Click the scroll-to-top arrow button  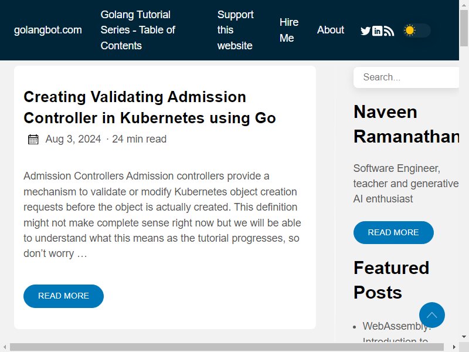tap(432, 315)
